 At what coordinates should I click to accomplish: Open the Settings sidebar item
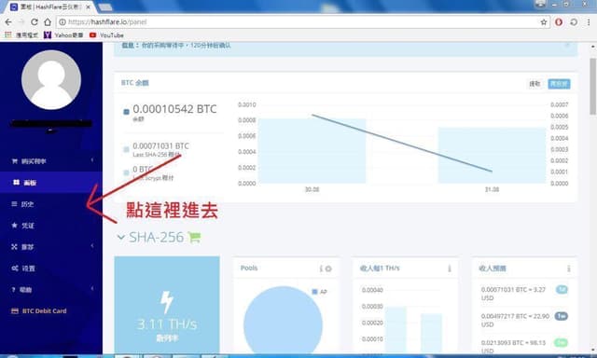click(x=51, y=268)
